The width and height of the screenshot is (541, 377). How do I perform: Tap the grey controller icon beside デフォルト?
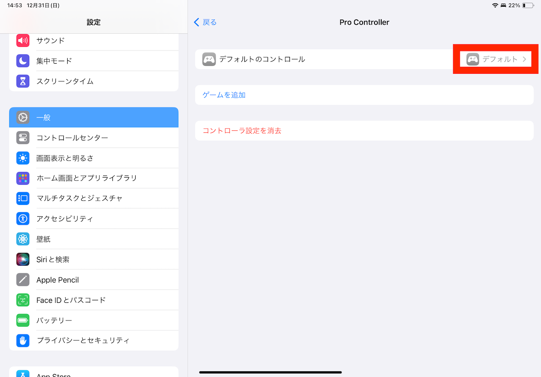(473, 59)
